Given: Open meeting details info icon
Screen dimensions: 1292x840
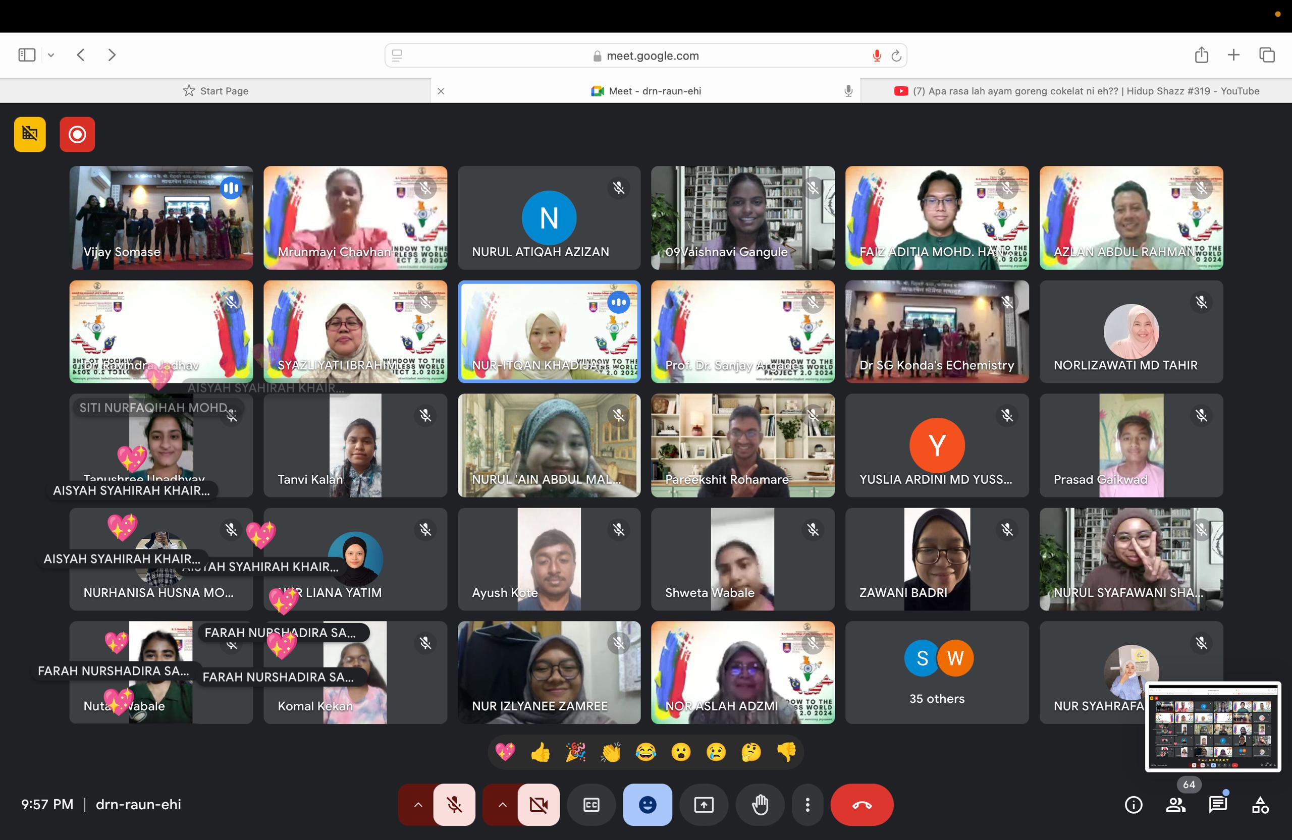Looking at the screenshot, I should (1133, 805).
